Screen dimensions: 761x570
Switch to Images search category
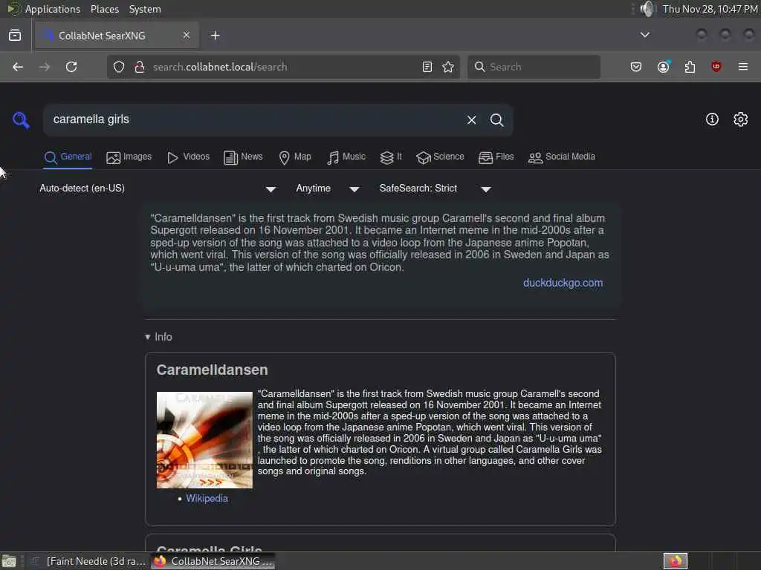(x=129, y=157)
